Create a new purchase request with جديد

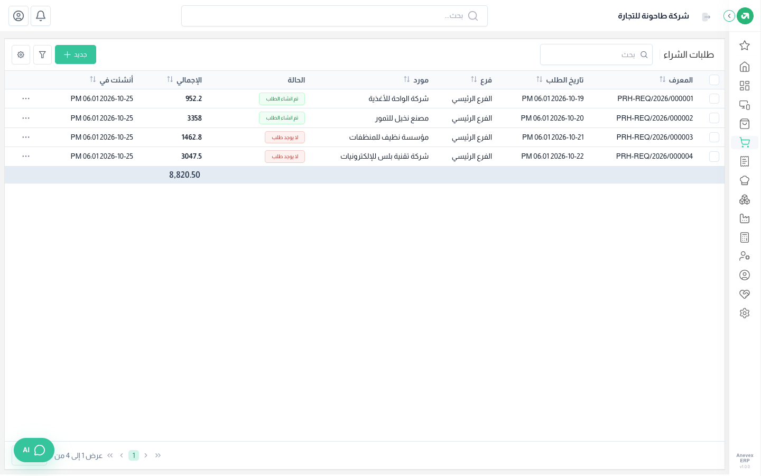(76, 54)
